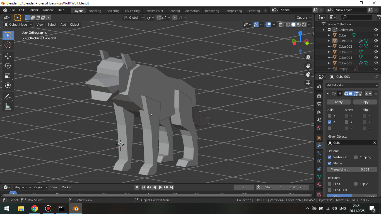
Task: Hide Cube.003 in the outliner
Action: [x=376, y=52]
